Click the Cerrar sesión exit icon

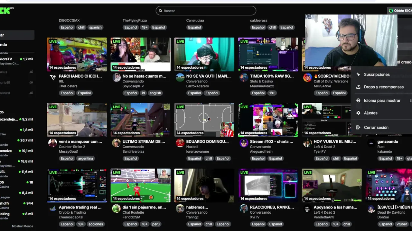tap(358, 127)
